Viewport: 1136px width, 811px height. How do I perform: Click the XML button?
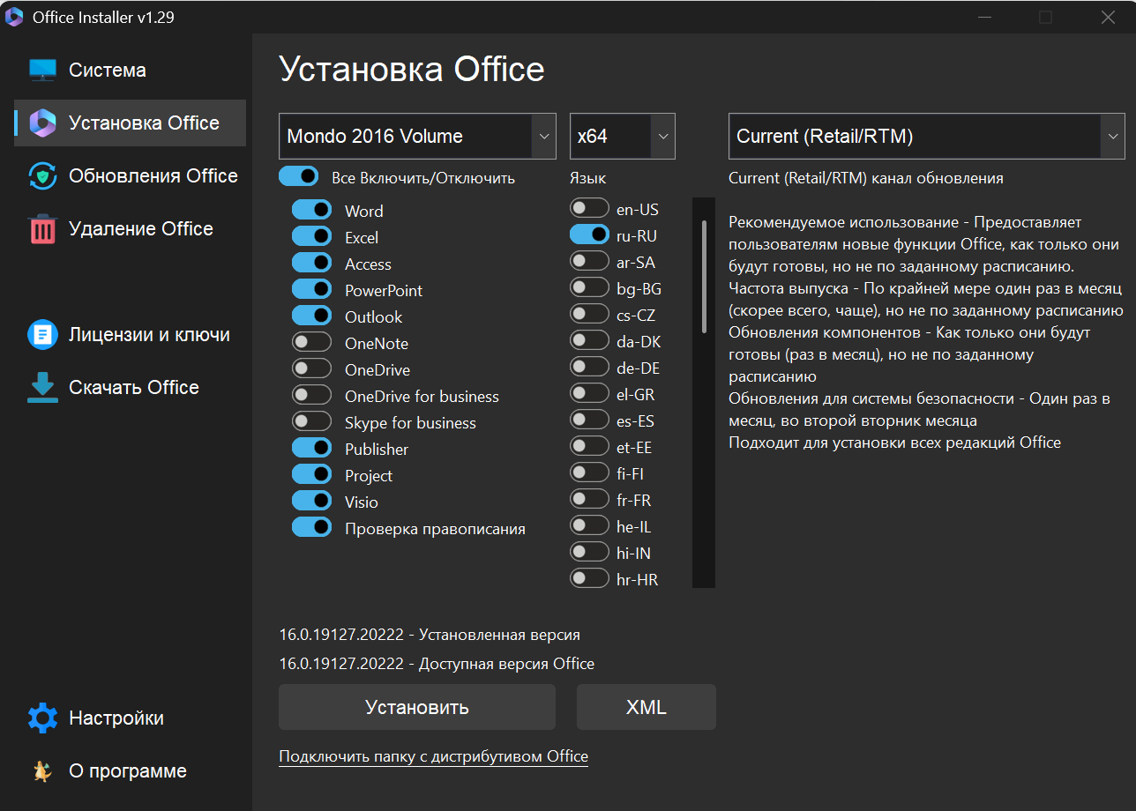point(646,707)
